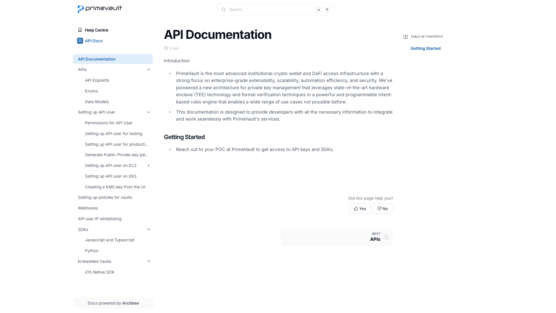Click the search magnifier icon
Screen dimensions: 556x313
click(223, 9)
